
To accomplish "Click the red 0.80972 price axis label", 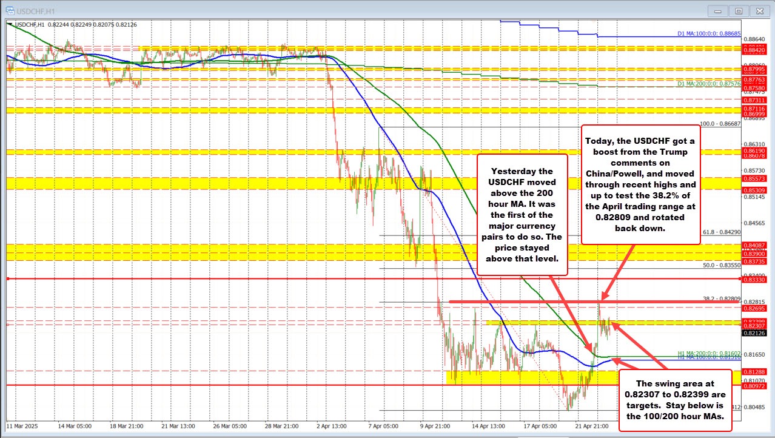I will 753,385.
